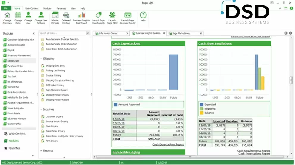Click the Required column header link
Screen dimensions: 295x165
pyautogui.click(x=232, y=121)
